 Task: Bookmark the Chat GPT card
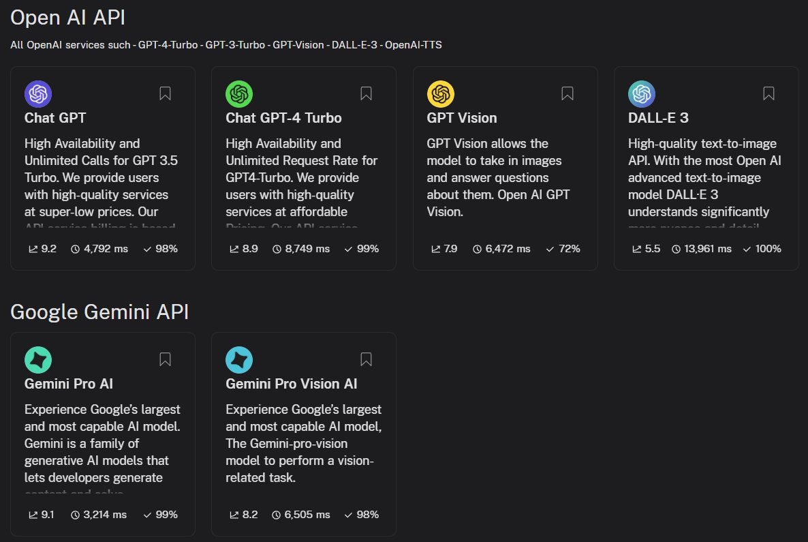point(165,93)
